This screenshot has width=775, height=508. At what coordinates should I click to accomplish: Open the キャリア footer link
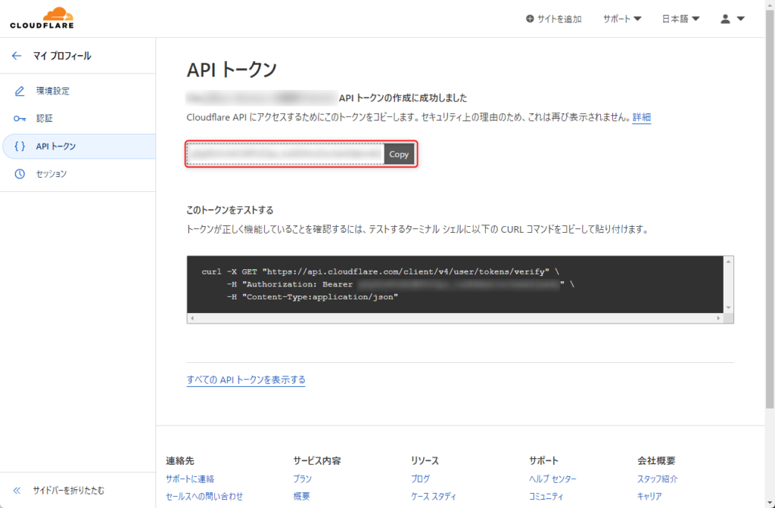649,496
